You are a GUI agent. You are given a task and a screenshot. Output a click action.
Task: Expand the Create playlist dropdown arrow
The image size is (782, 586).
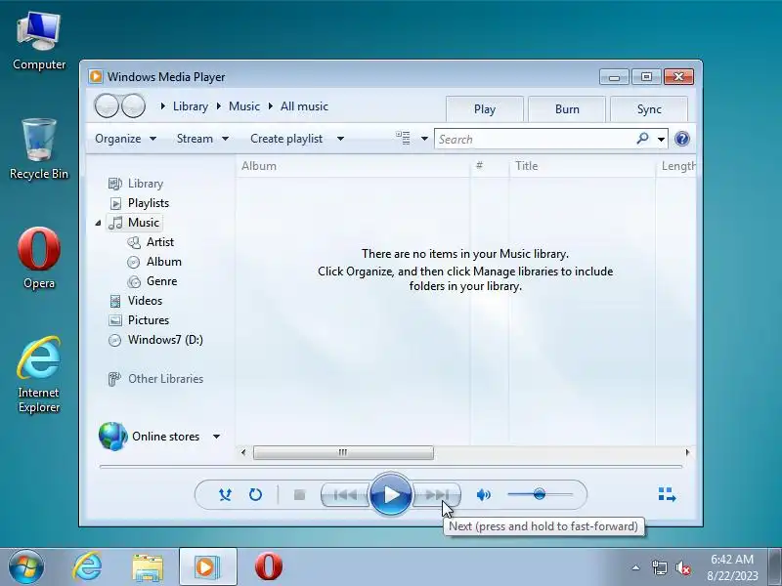(340, 139)
